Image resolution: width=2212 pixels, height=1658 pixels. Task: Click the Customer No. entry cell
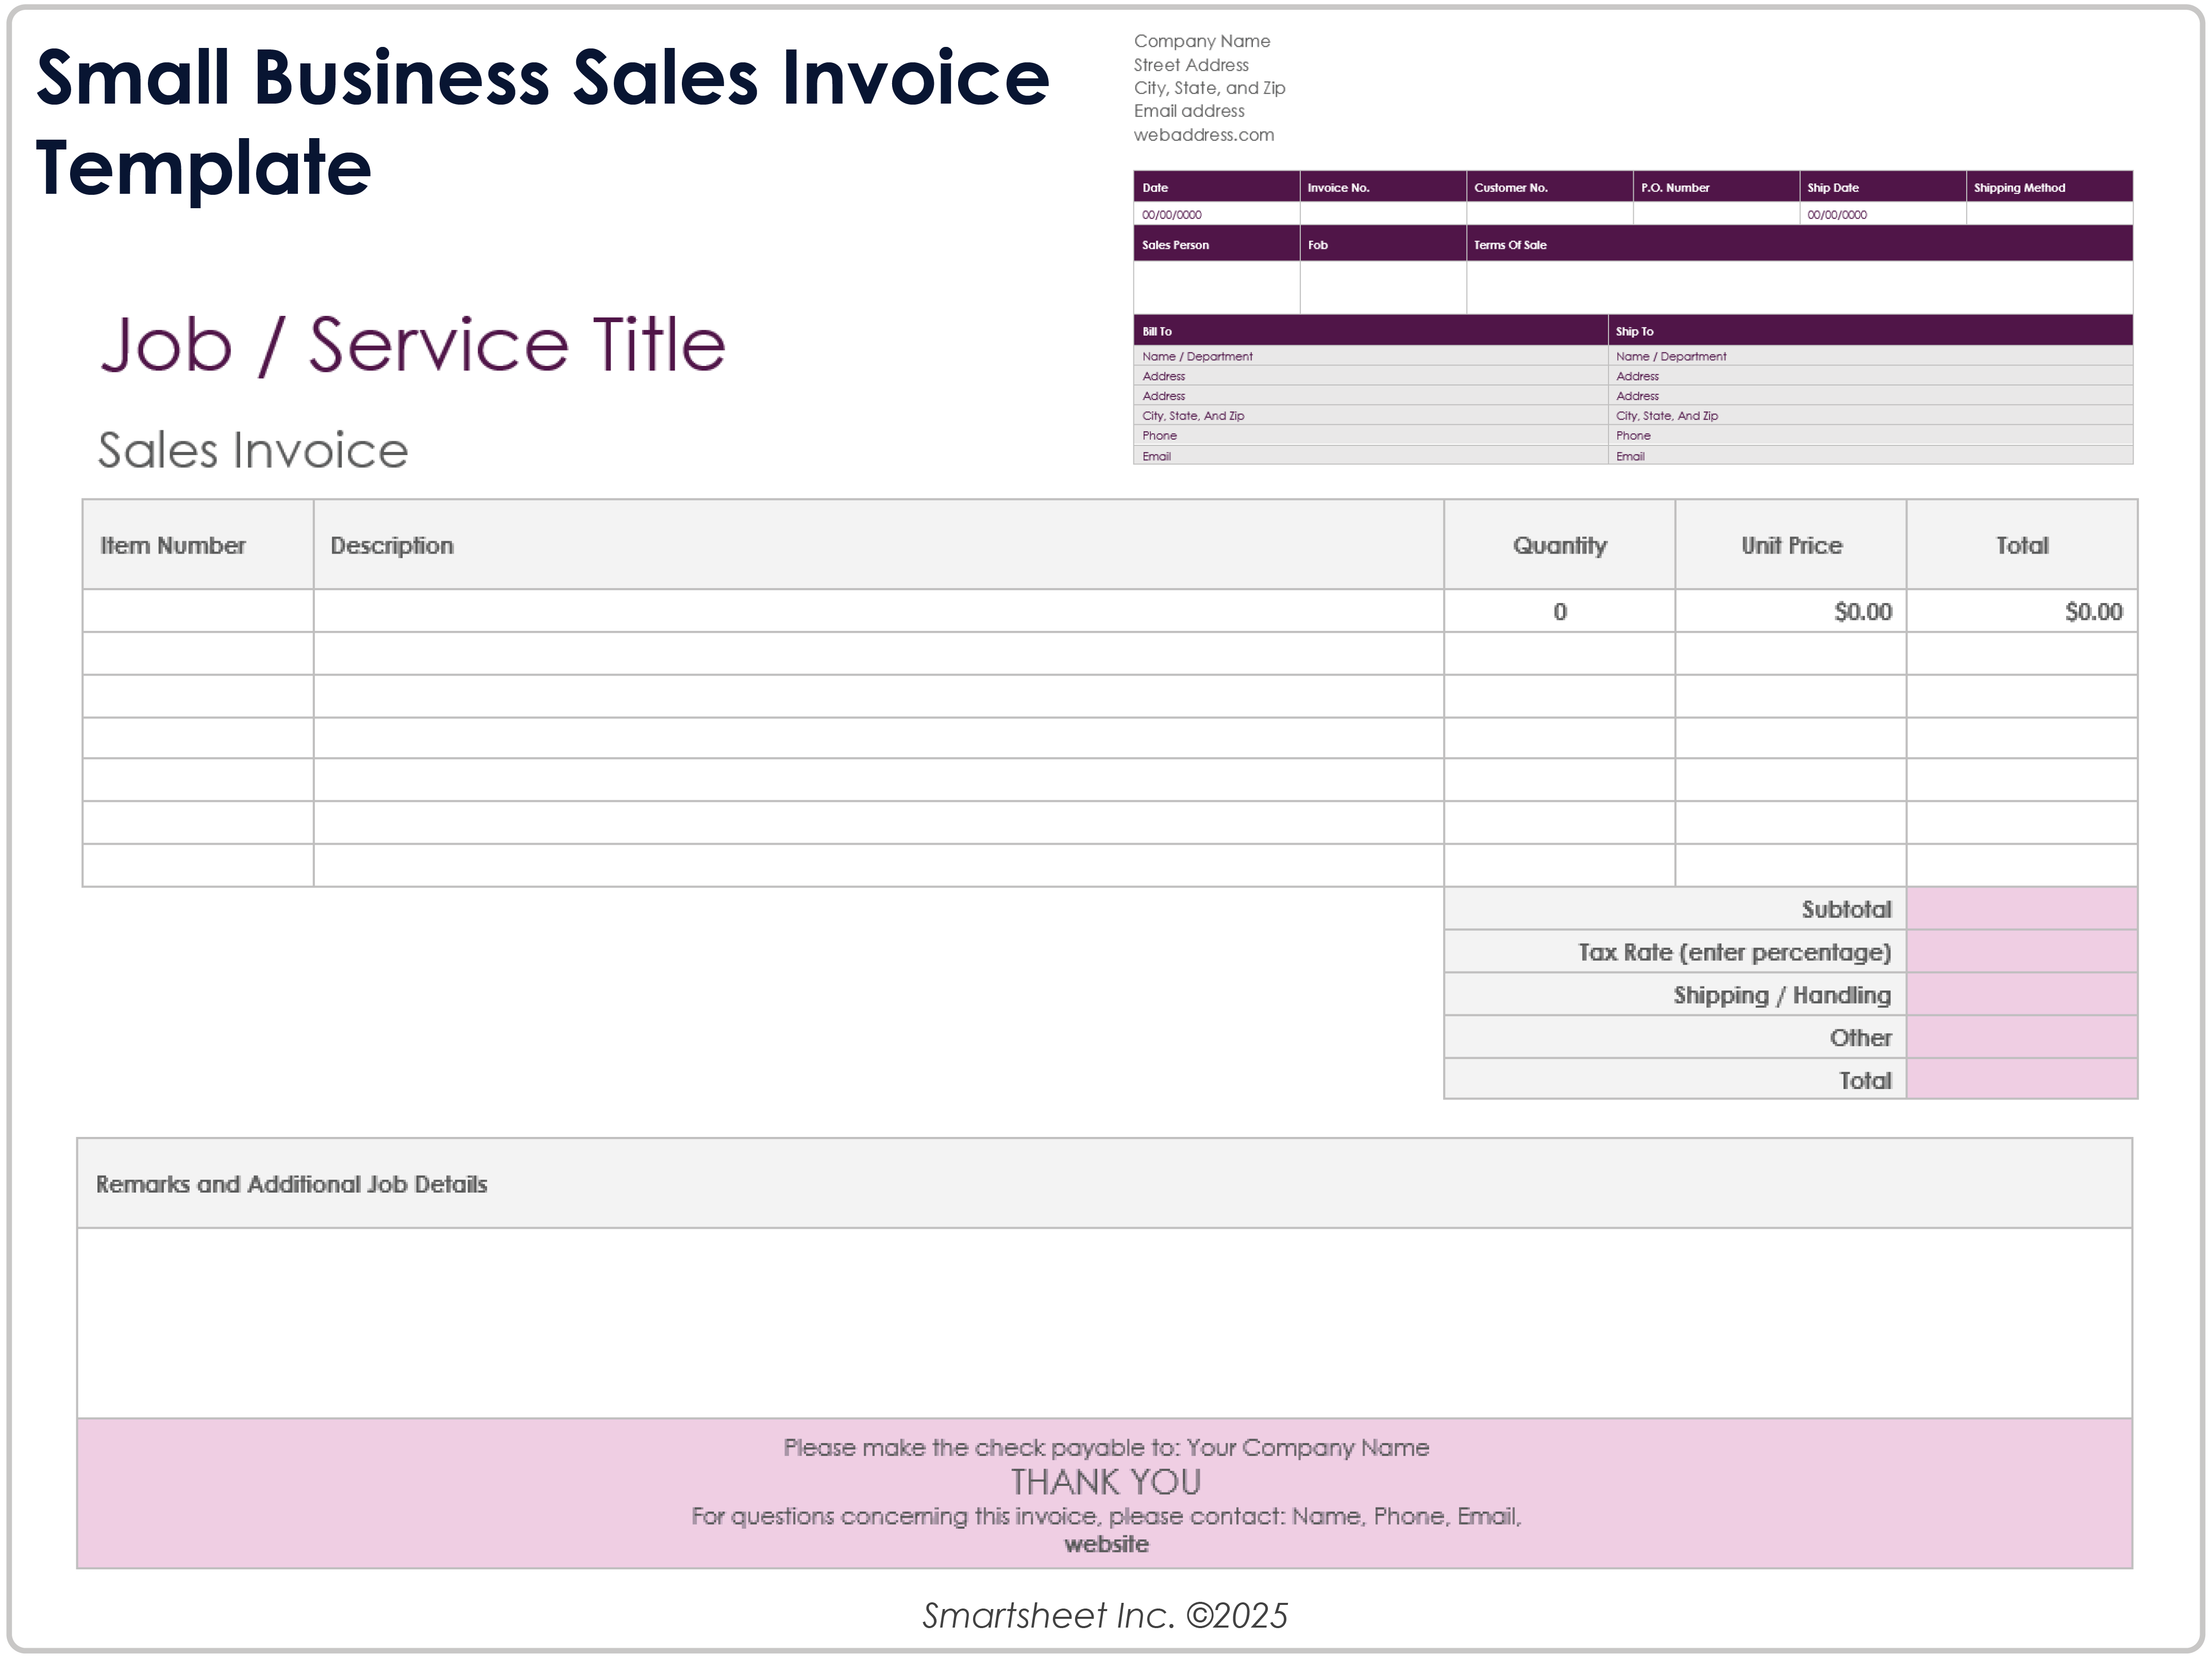click(1550, 214)
